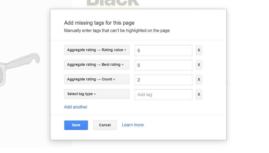Image resolution: width=269 pixels, height=153 pixels.
Task: Open the "Aggregate rating → Rating value" dropdown
Action: point(97,50)
